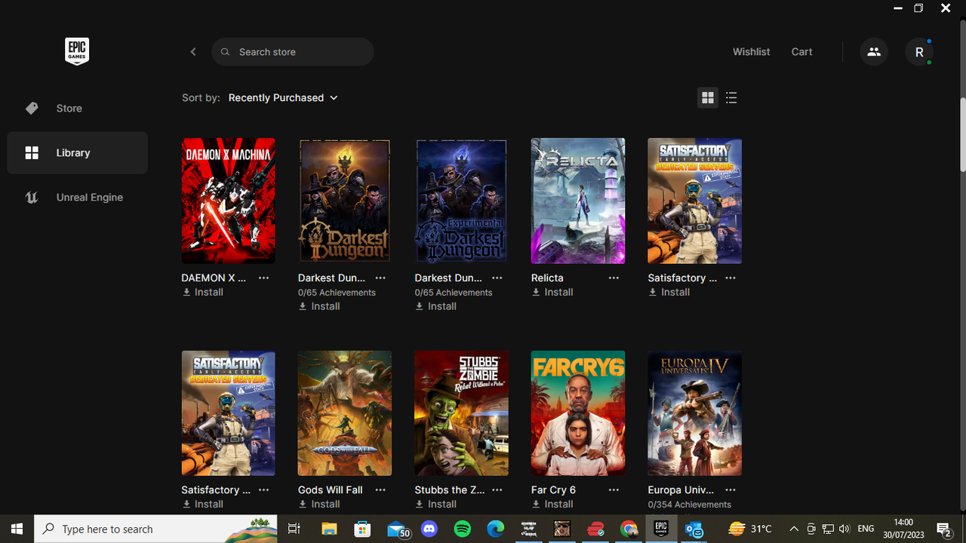Open Microsoft Store from the taskbar
The width and height of the screenshot is (966, 543).
click(x=362, y=529)
